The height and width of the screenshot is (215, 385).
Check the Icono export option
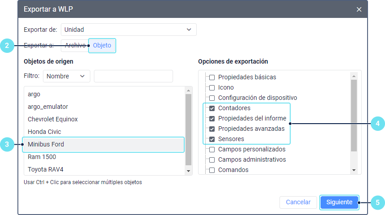212,87
